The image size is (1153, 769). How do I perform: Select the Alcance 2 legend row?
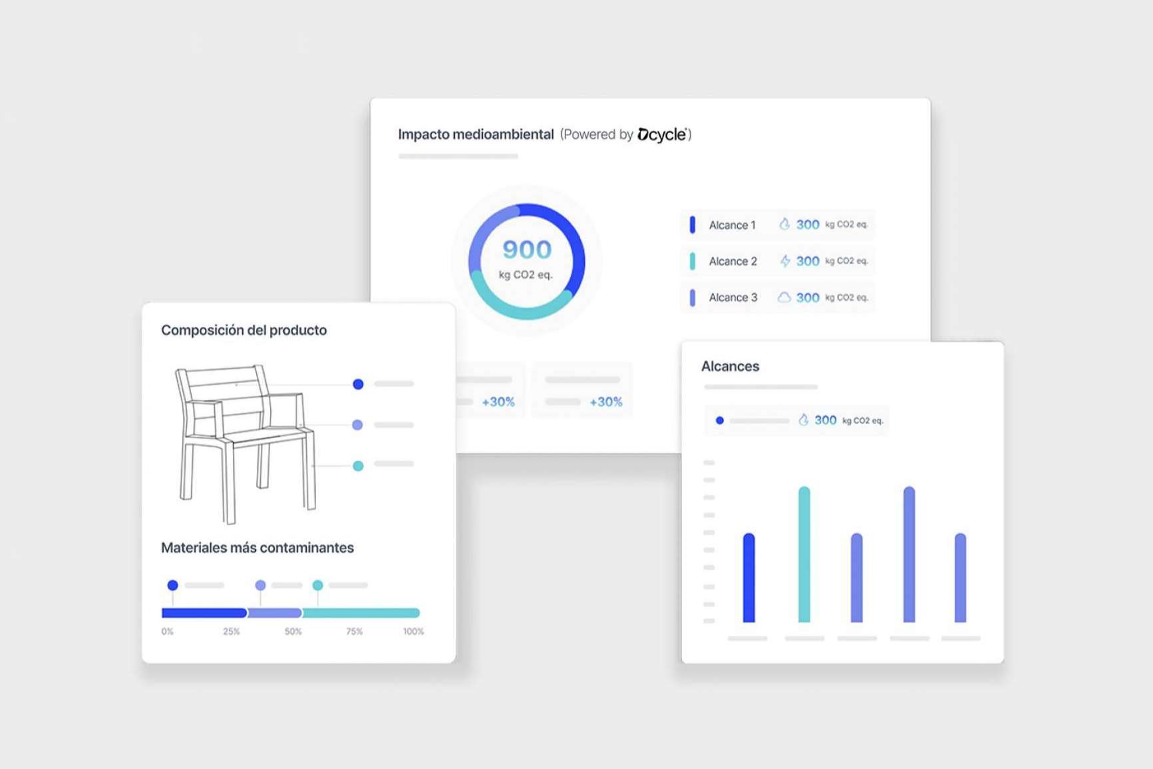(777, 261)
